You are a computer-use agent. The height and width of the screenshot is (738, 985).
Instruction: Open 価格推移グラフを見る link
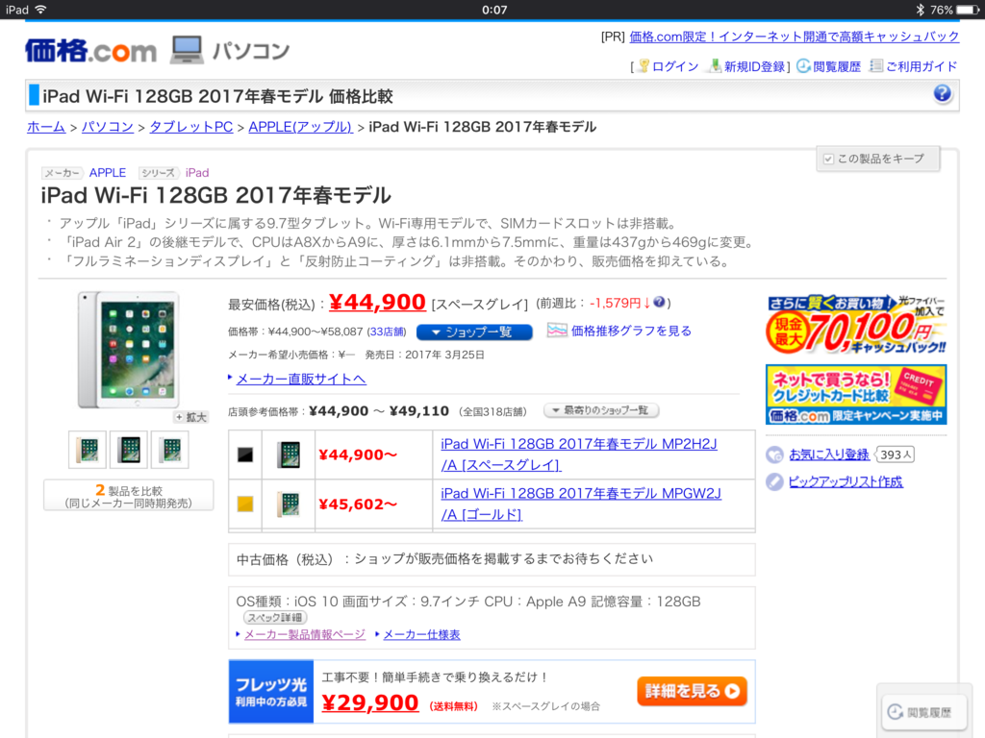631,331
